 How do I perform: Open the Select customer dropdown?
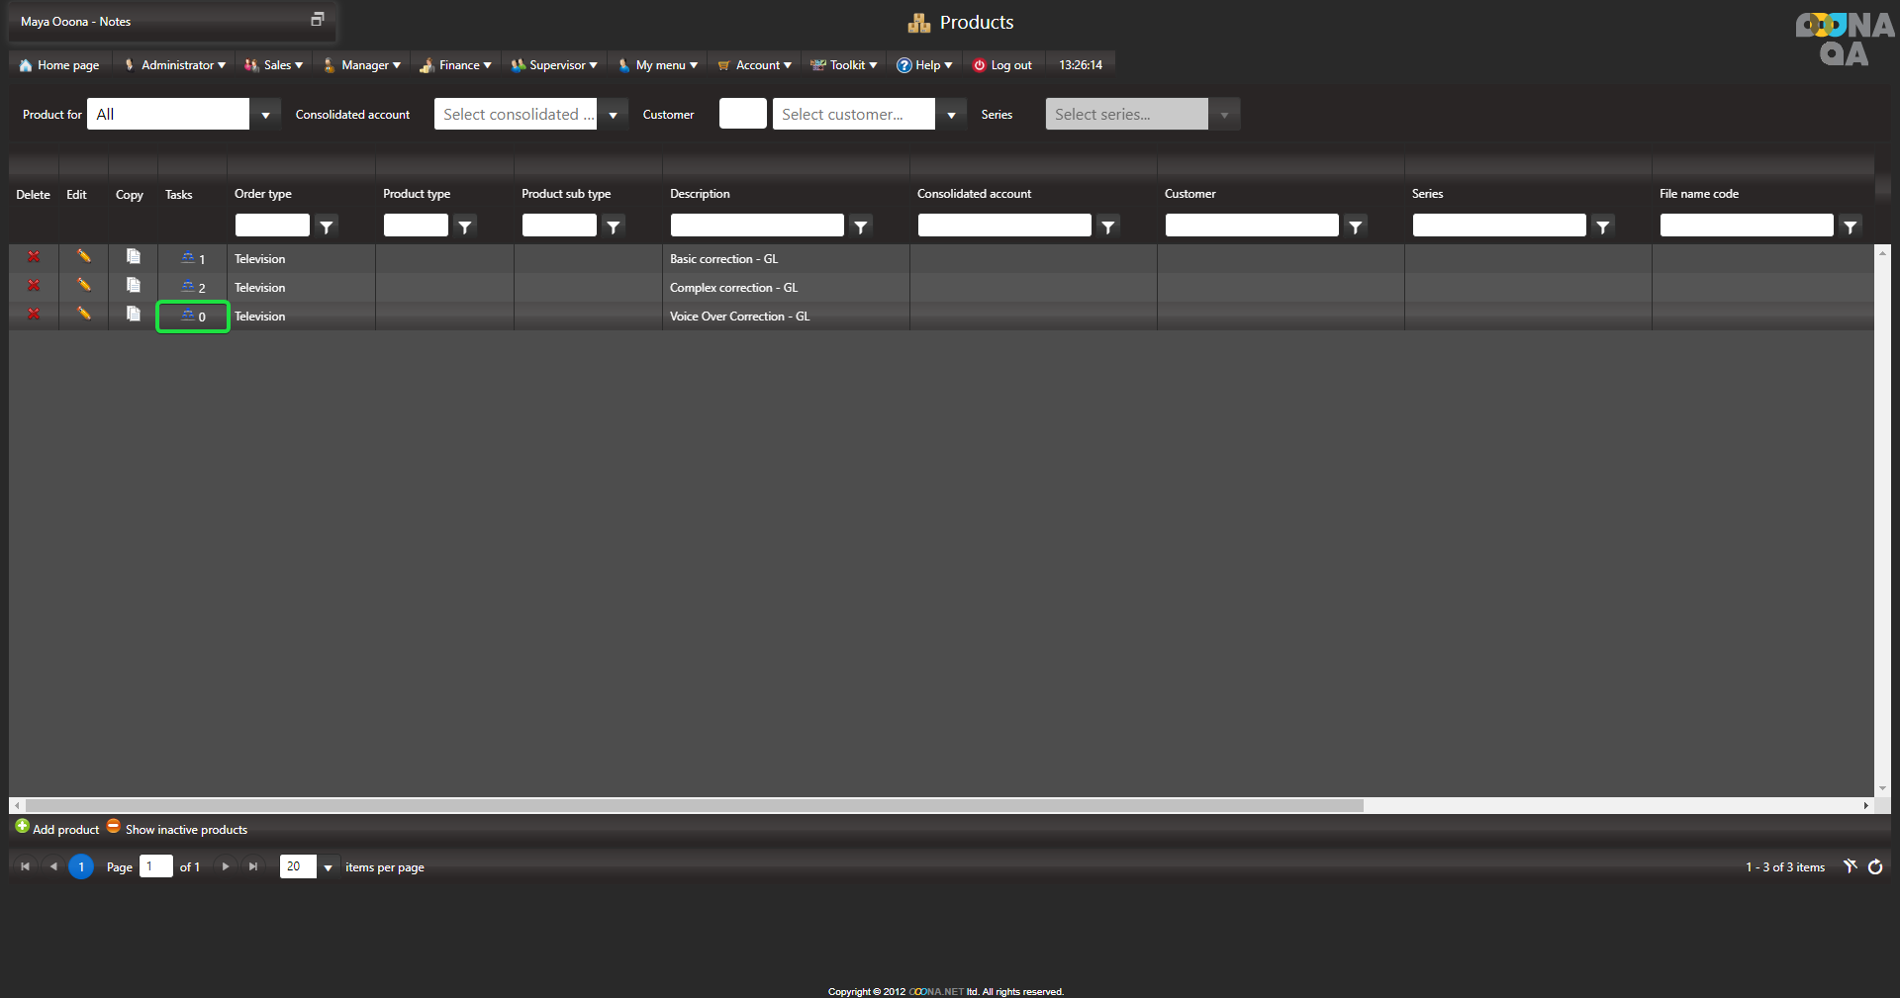tap(951, 115)
